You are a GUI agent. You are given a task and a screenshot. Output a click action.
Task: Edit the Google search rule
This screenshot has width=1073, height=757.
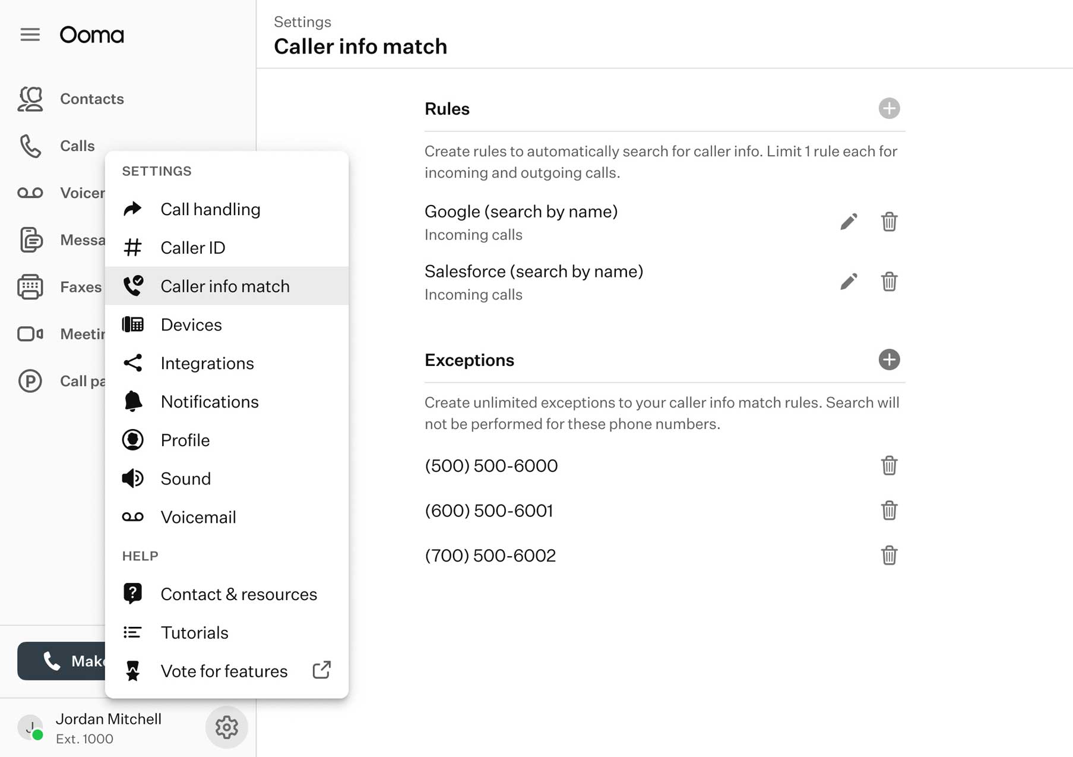coord(849,222)
